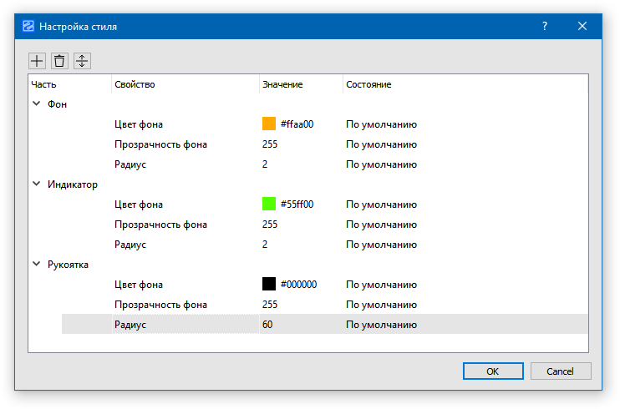Click the Значение column header
The height and width of the screenshot is (409, 620).
282,84
